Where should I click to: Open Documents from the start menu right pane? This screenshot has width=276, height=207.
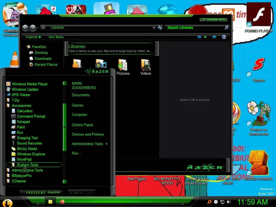pyautogui.click(x=81, y=95)
